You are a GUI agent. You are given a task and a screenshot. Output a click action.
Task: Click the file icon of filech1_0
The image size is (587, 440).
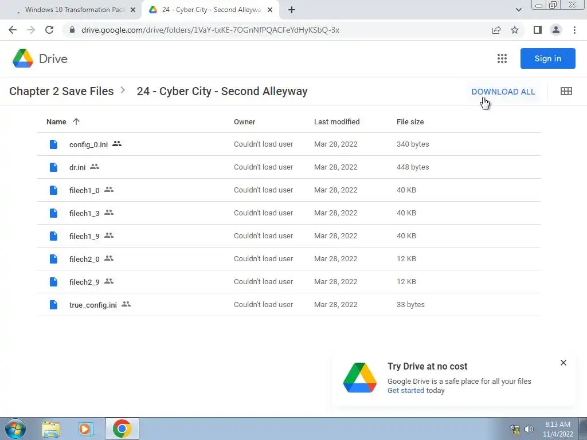53,190
